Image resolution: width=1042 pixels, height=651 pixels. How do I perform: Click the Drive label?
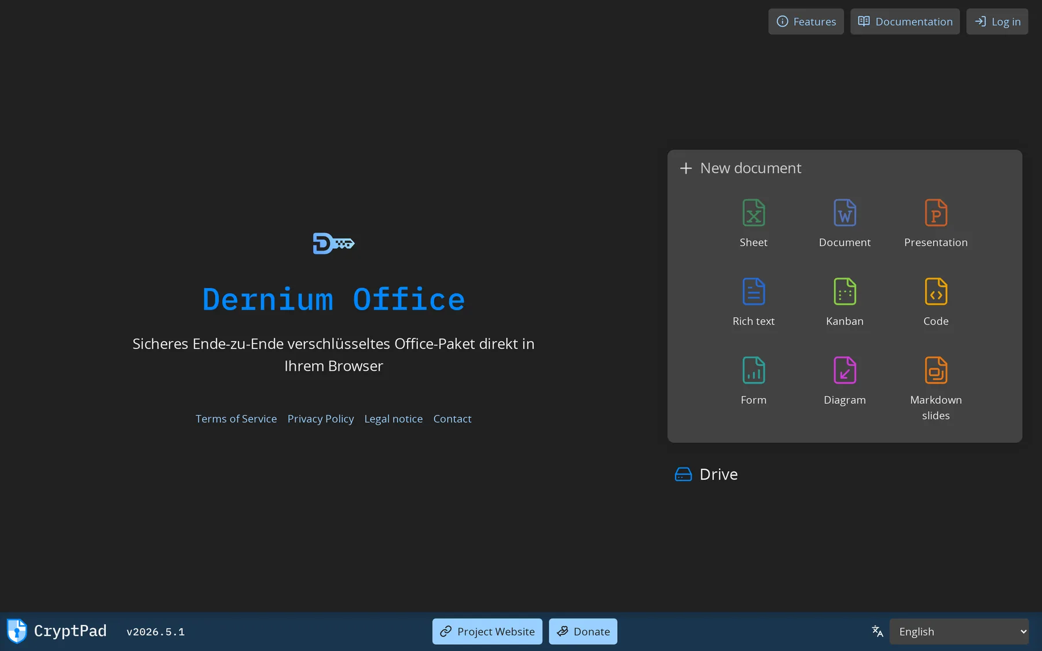(718, 475)
